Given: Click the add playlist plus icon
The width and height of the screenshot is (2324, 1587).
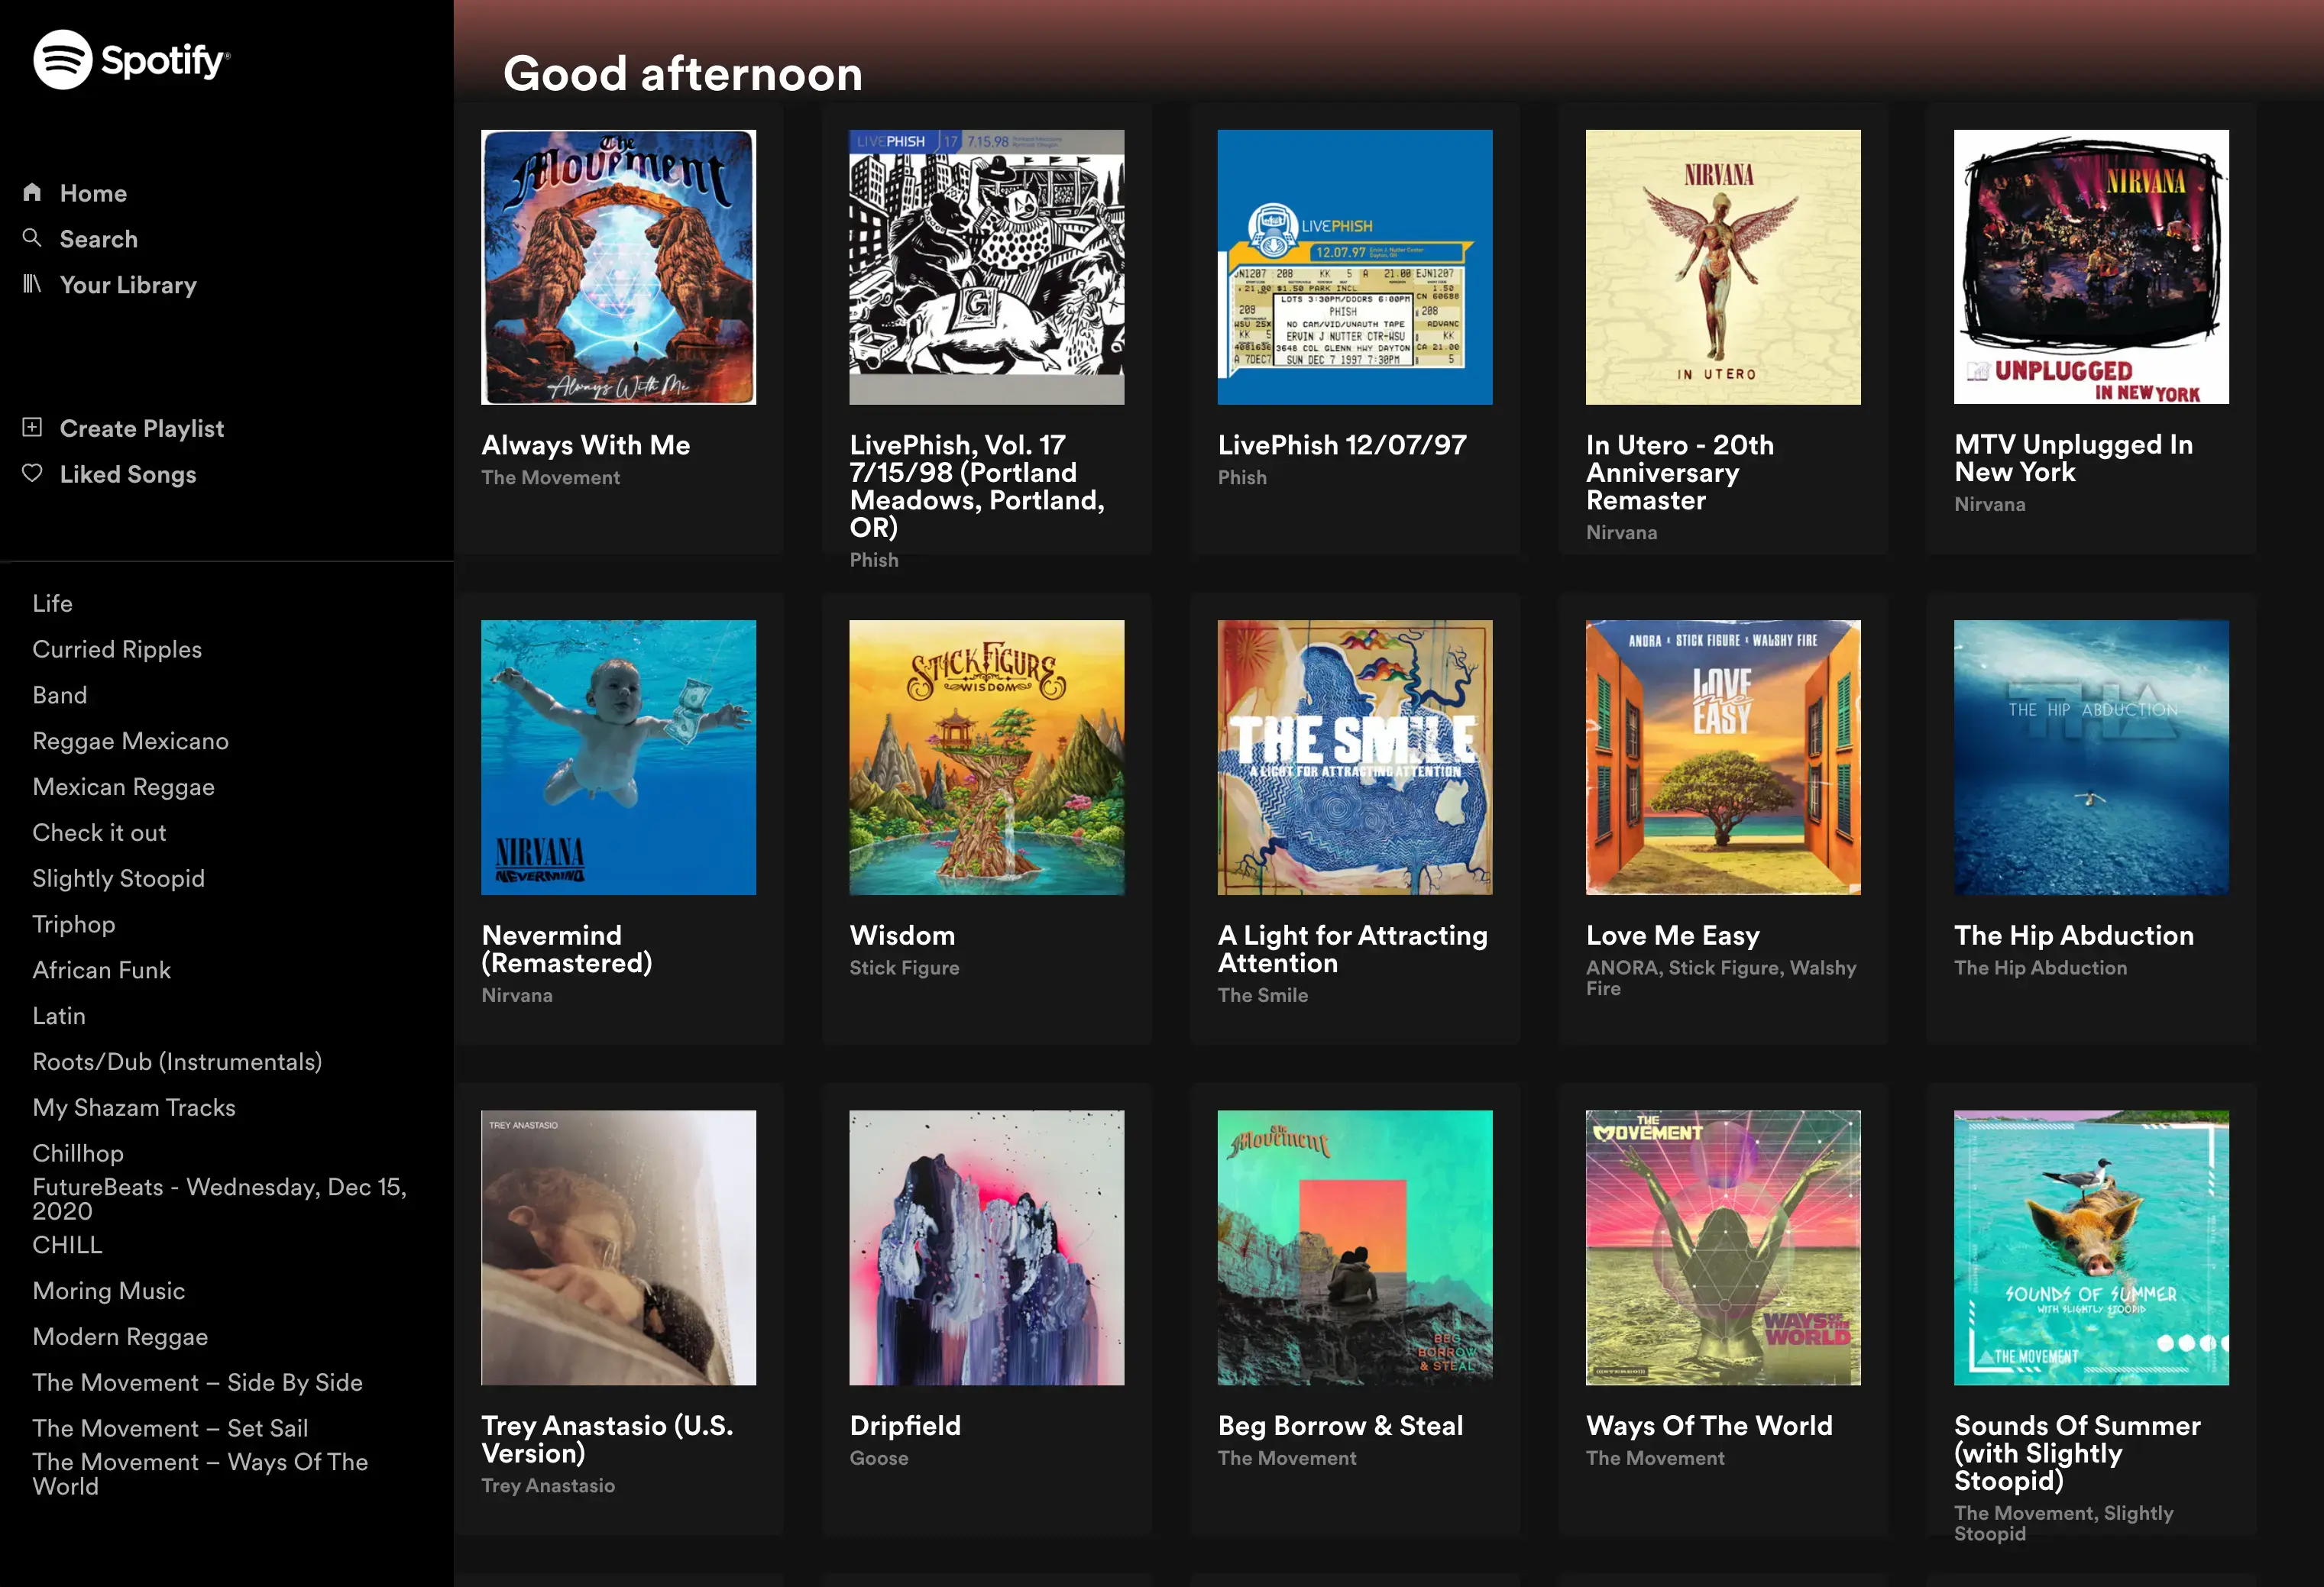Looking at the screenshot, I should pyautogui.click(x=34, y=427).
